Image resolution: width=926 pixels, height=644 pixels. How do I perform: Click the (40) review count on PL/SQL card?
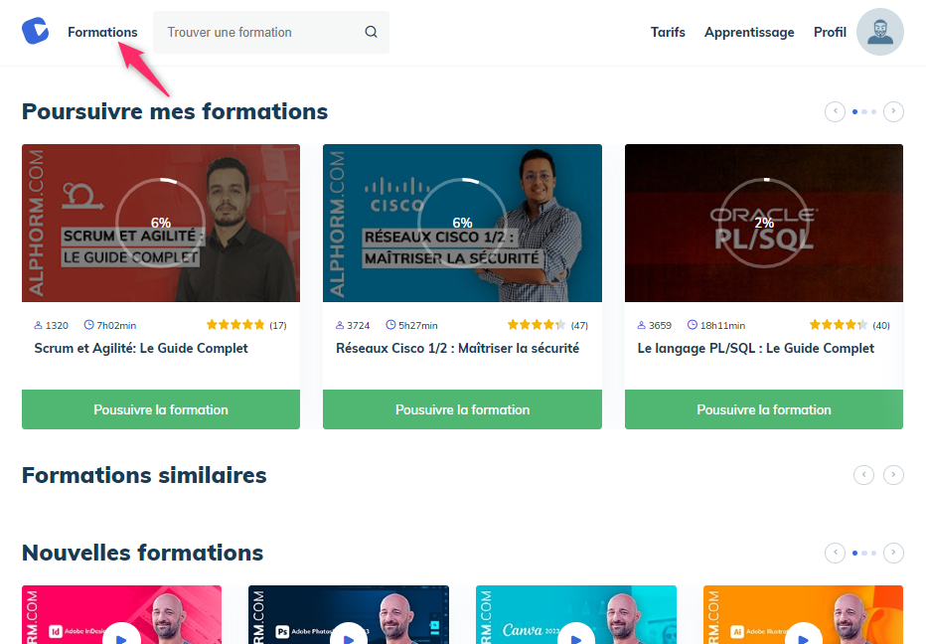(x=881, y=325)
